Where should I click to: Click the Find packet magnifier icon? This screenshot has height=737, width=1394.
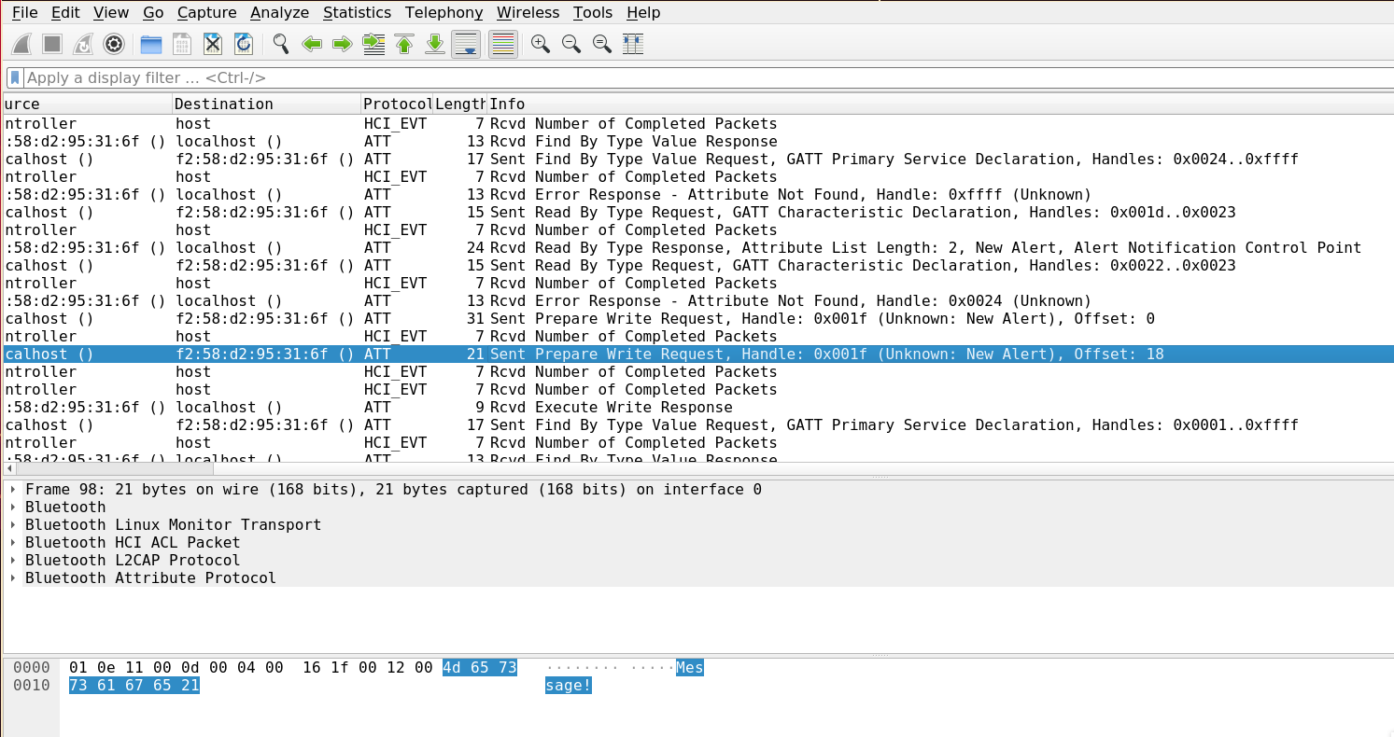point(280,44)
